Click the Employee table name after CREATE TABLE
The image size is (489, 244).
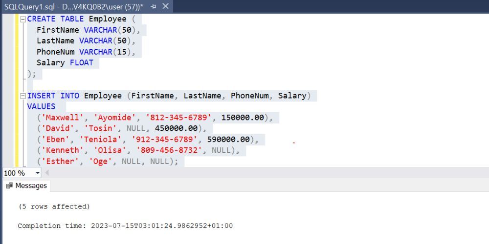click(107, 19)
